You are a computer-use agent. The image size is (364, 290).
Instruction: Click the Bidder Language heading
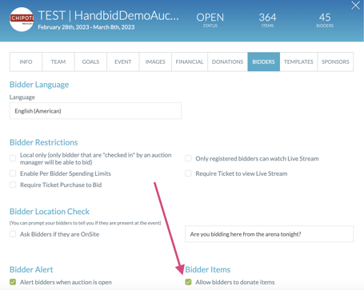click(39, 85)
